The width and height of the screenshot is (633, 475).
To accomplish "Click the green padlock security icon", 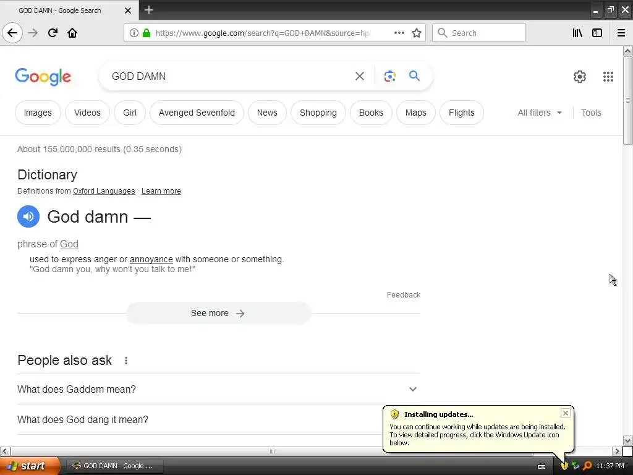I will coord(147,33).
